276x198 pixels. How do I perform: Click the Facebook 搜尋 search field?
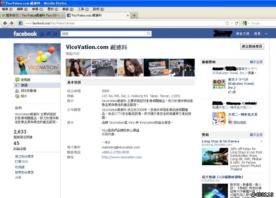tap(103, 34)
